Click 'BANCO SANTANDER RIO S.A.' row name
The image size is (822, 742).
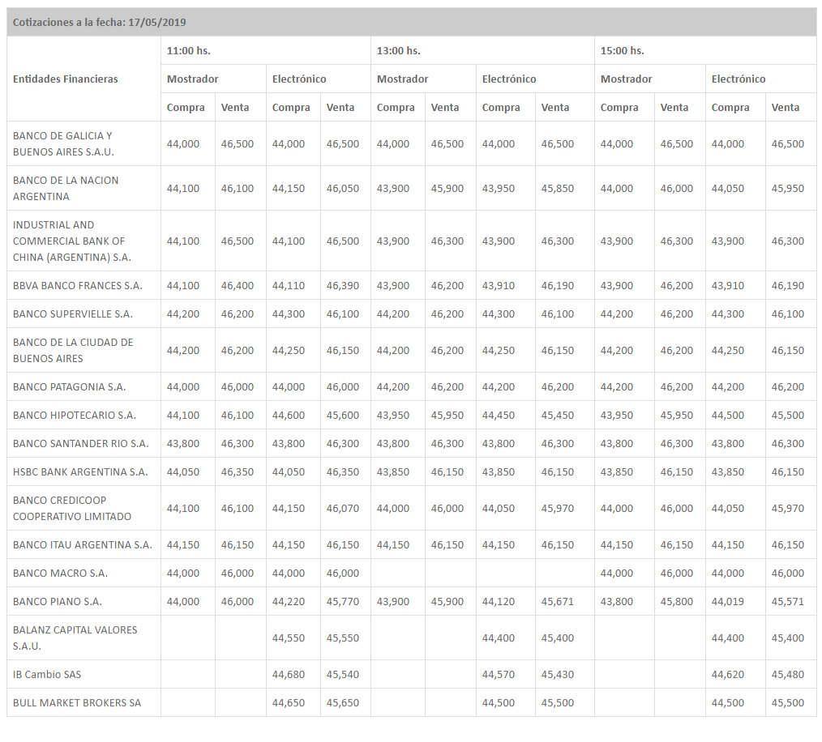click(x=81, y=443)
